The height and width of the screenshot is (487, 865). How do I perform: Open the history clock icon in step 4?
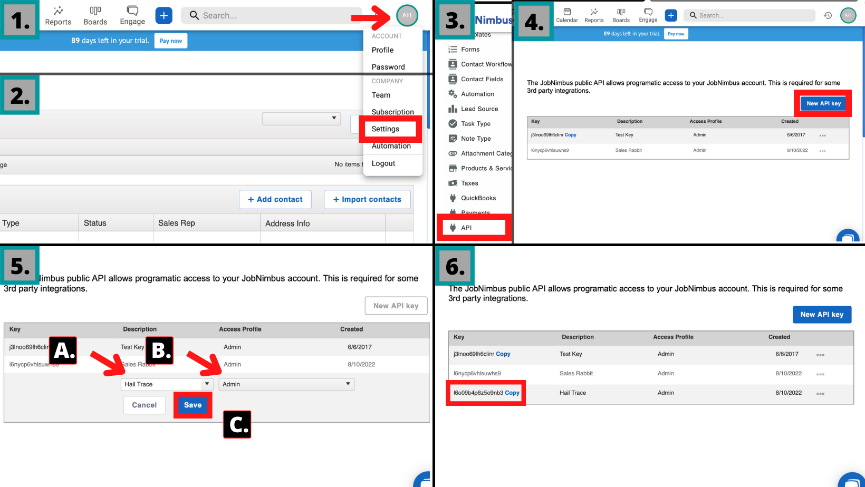(x=828, y=15)
